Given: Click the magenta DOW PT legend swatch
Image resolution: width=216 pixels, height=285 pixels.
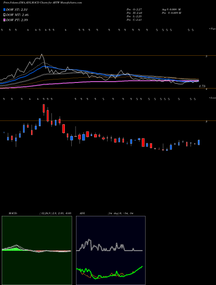Looking at the screenshot, I should (x=4, y=20).
